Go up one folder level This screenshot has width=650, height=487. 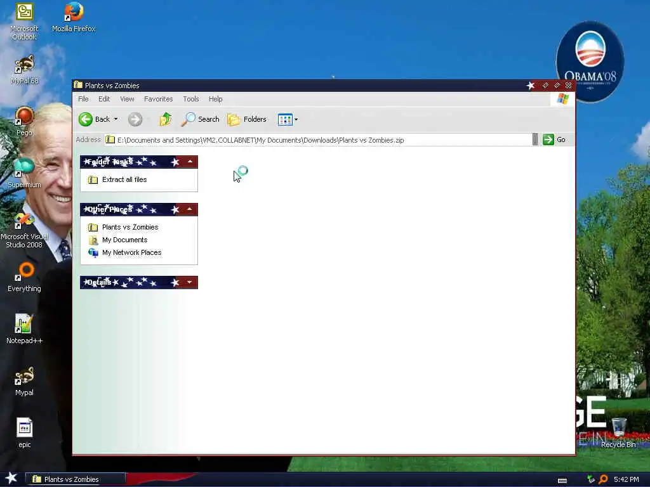(166, 119)
